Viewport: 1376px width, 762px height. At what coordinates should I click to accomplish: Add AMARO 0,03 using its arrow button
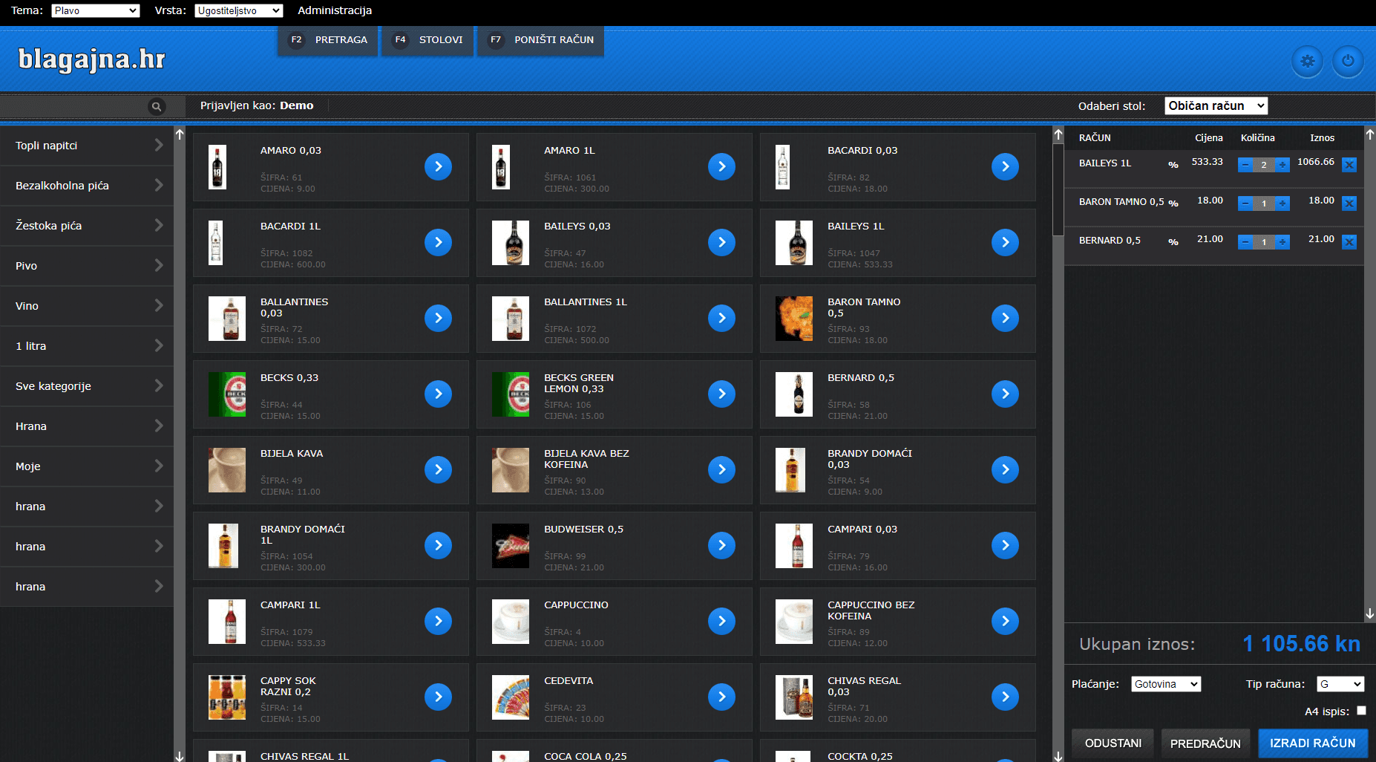438,166
